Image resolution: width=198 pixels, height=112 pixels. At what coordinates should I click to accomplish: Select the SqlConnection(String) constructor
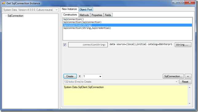click(127, 25)
